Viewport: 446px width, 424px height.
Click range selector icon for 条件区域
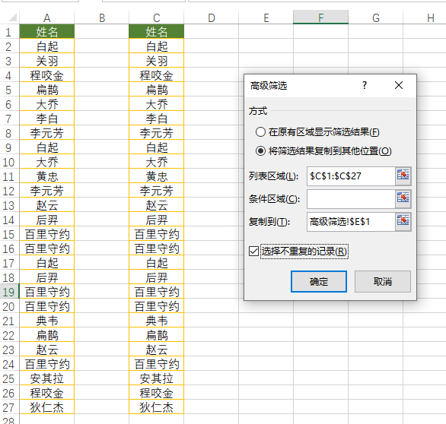coord(403,198)
